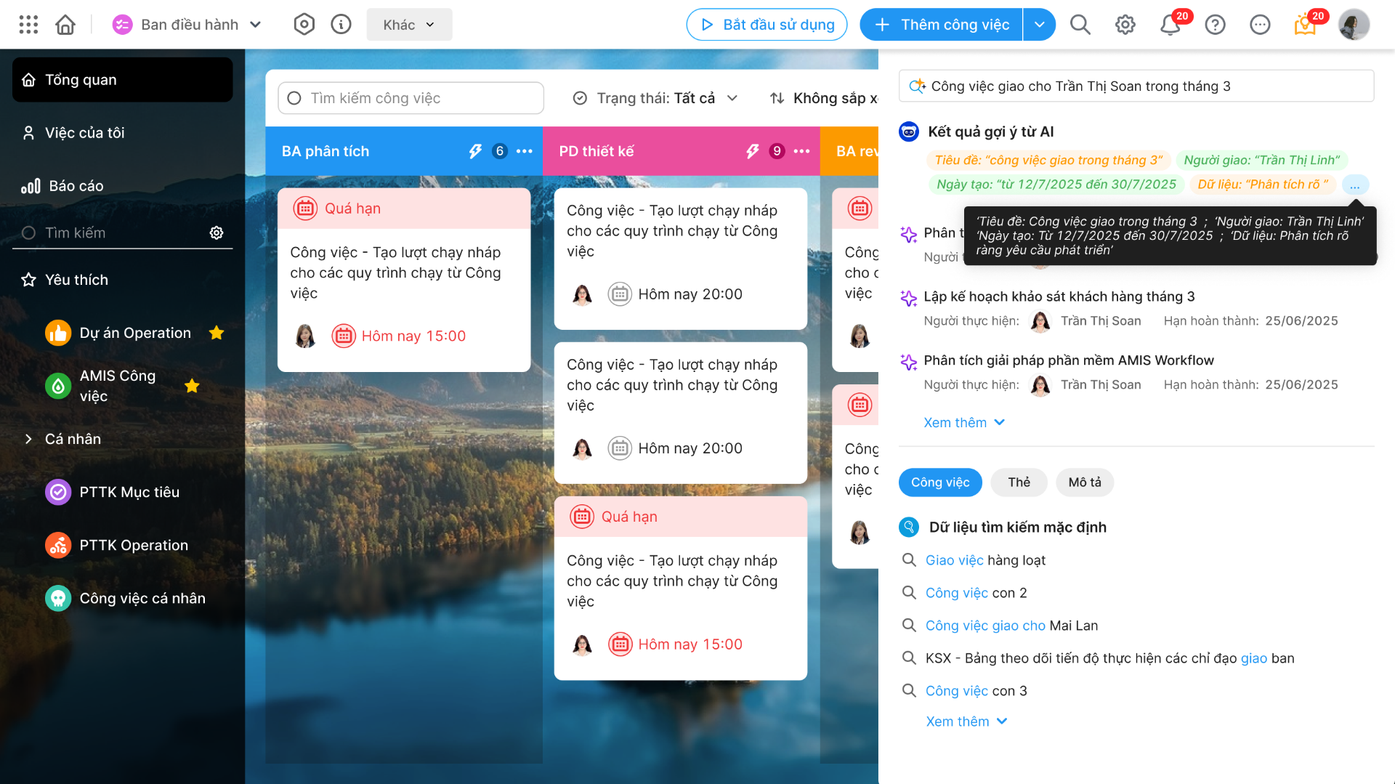Click Bắt đầu sử dụng button
Image resolution: width=1395 pixels, height=784 pixels.
pos(767,25)
